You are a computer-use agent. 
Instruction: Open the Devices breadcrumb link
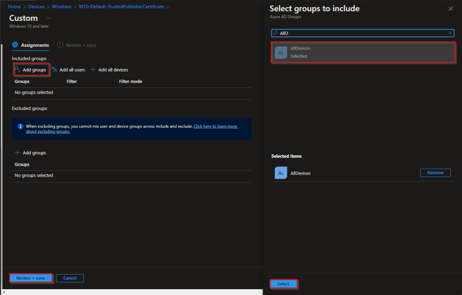[37, 7]
